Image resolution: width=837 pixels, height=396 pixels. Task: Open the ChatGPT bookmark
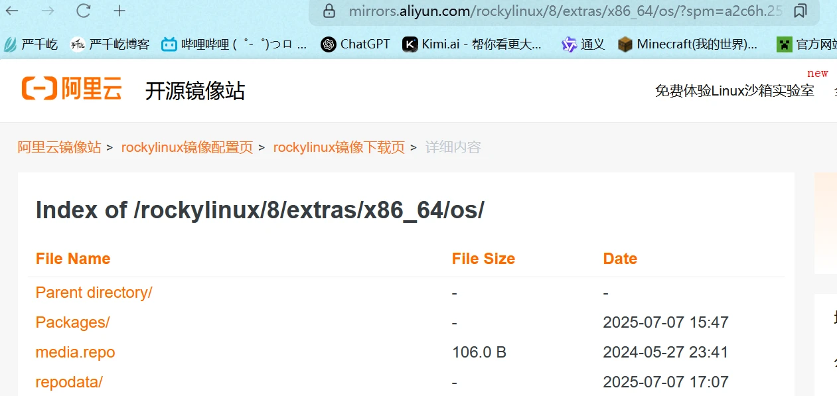pos(355,44)
